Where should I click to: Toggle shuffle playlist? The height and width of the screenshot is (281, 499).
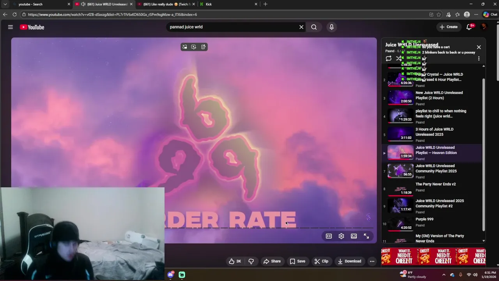398,59
